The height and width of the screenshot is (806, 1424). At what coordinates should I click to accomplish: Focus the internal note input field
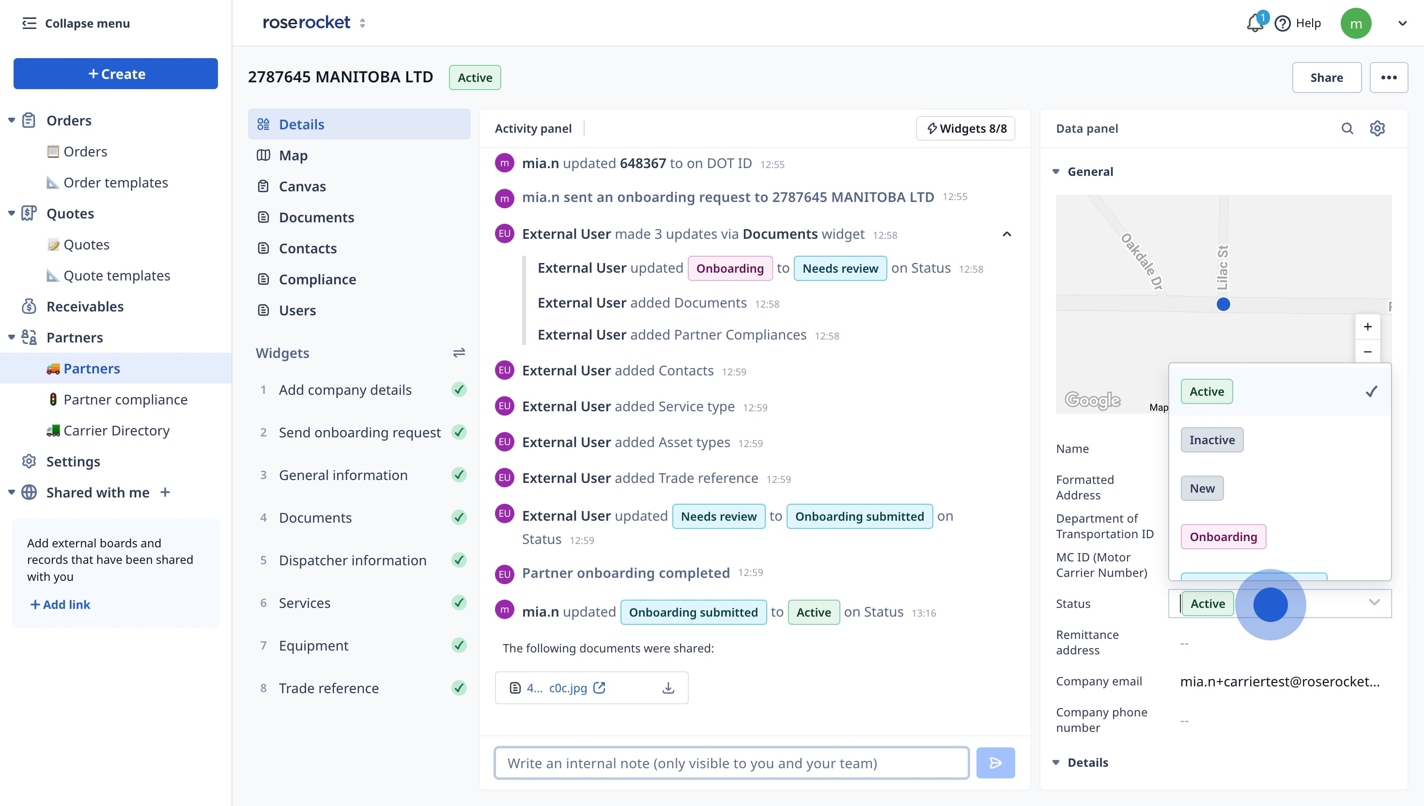point(732,763)
